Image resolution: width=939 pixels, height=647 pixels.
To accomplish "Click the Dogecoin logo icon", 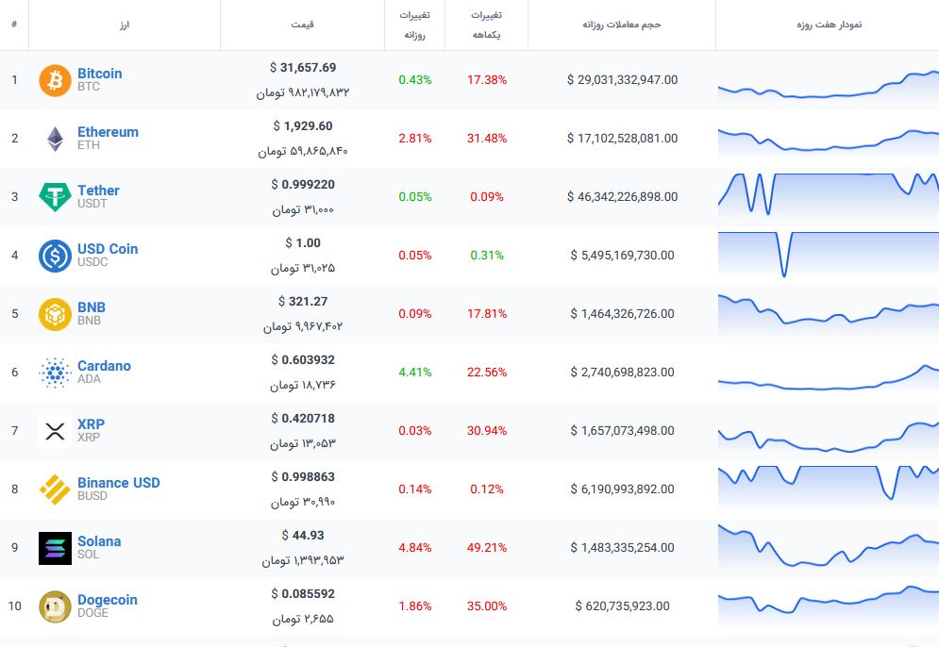I will [x=55, y=606].
